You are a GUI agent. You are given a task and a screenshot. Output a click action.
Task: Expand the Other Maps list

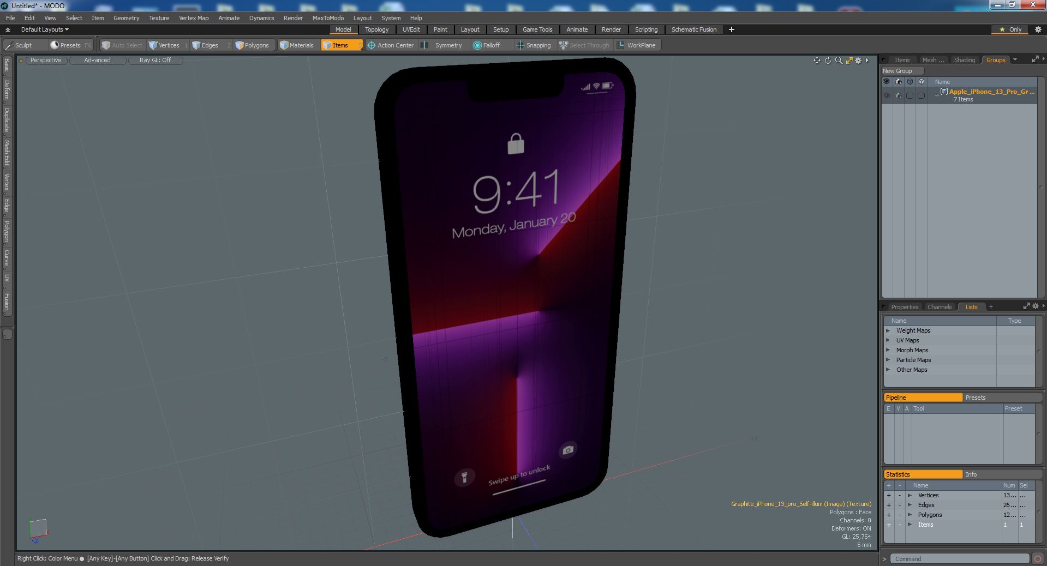[x=888, y=370]
